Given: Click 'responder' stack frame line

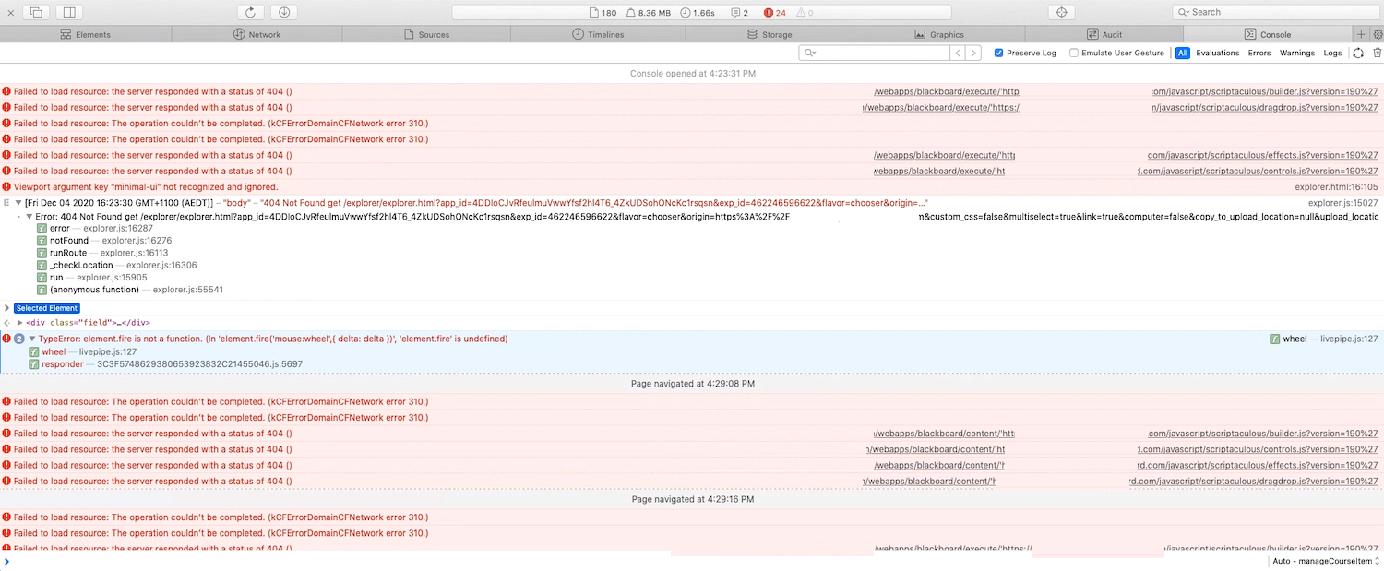Looking at the screenshot, I should click(x=166, y=364).
